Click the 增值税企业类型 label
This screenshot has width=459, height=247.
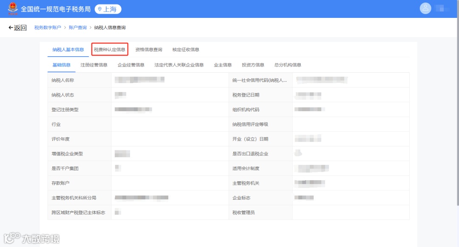click(x=67, y=154)
